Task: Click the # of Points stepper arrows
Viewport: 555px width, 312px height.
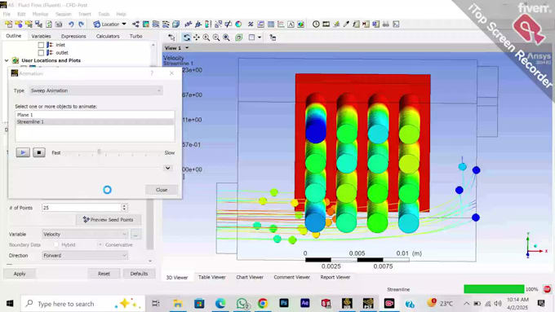Action: click(124, 208)
